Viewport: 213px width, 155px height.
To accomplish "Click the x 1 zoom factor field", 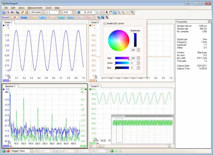I will [x=52, y=12].
